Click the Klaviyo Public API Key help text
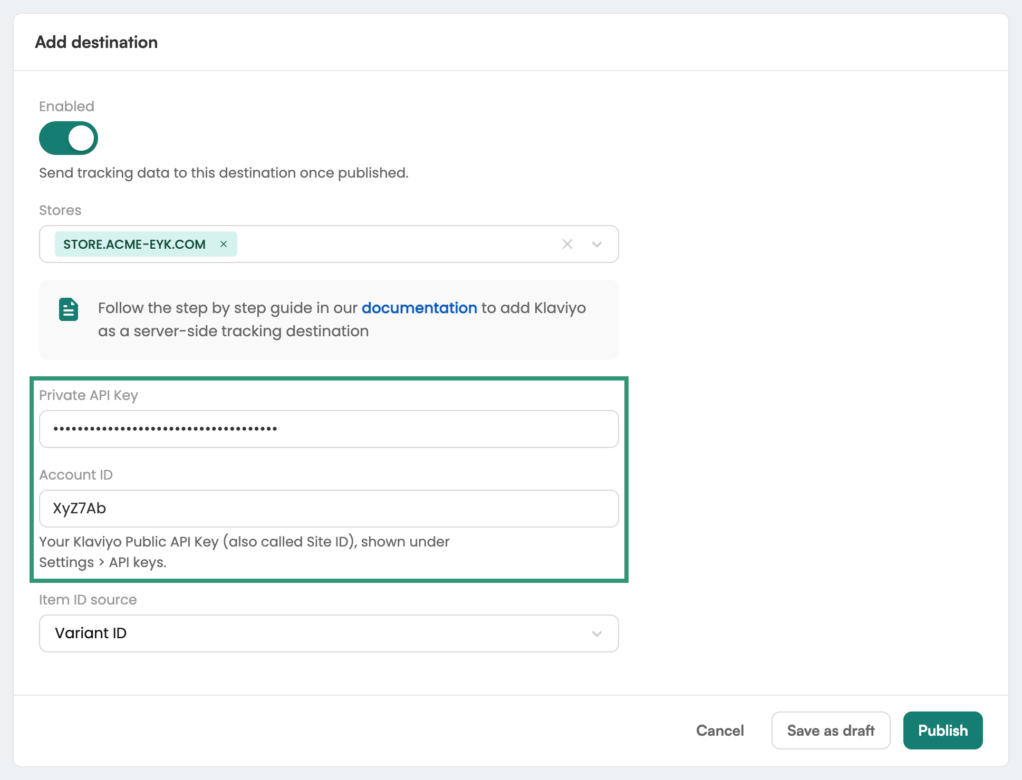This screenshot has height=780, width=1022. click(244, 552)
